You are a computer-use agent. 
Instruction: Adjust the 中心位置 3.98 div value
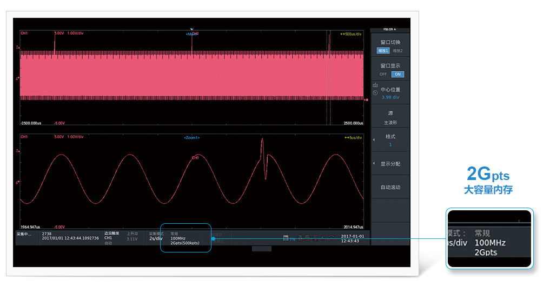(x=390, y=94)
